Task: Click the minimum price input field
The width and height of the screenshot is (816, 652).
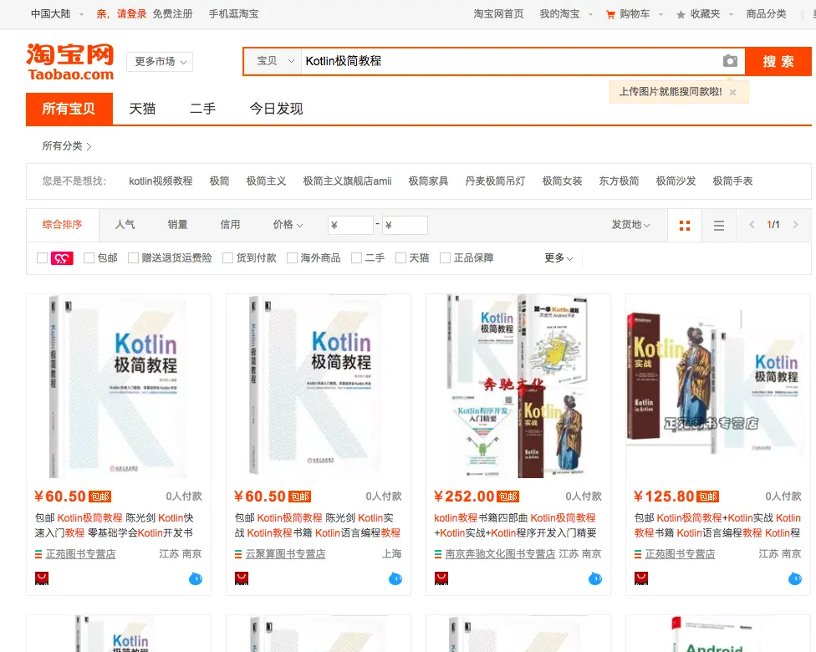Action: (351, 226)
